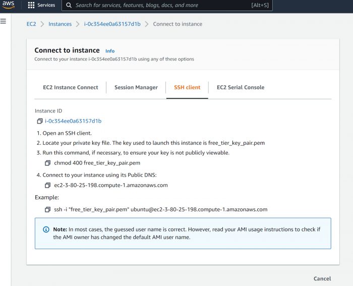The height and width of the screenshot is (286, 353).
Task: Open instance i-0c354ee0a63157d1b in the breadcrumb
Action: [112, 24]
